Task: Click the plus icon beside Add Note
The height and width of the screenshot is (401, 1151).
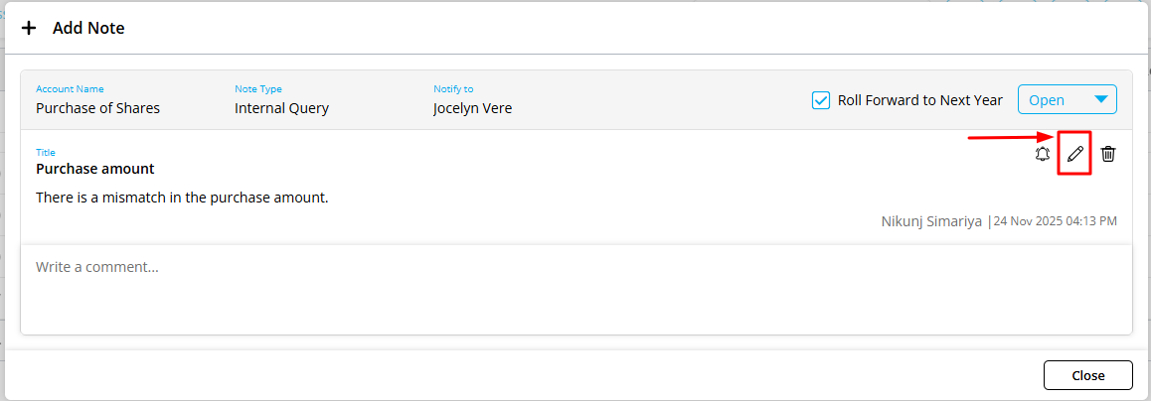Action: click(x=29, y=28)
